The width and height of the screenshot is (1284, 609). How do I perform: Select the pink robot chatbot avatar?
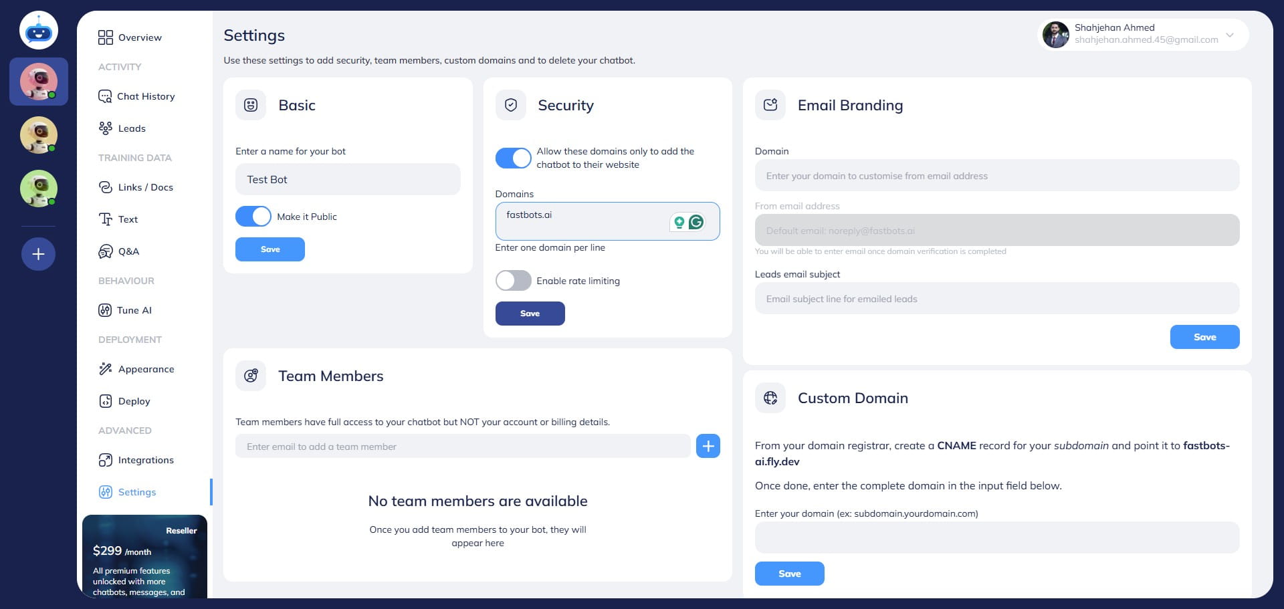39,82
